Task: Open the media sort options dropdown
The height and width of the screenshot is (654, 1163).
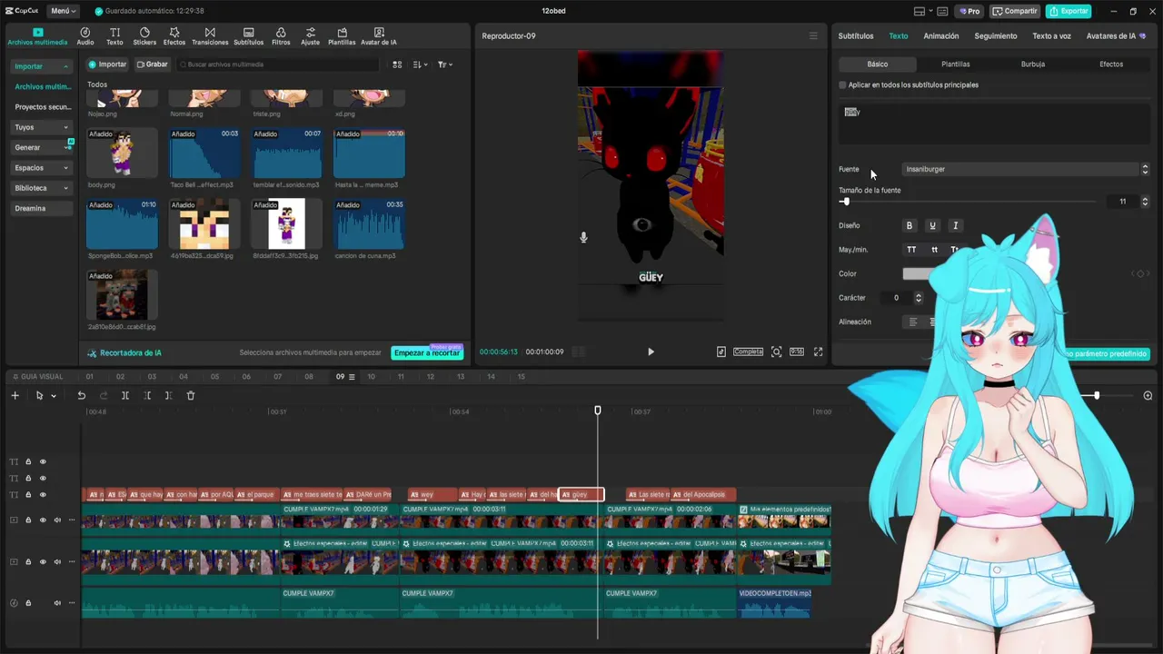Action: tap(421, 64)
